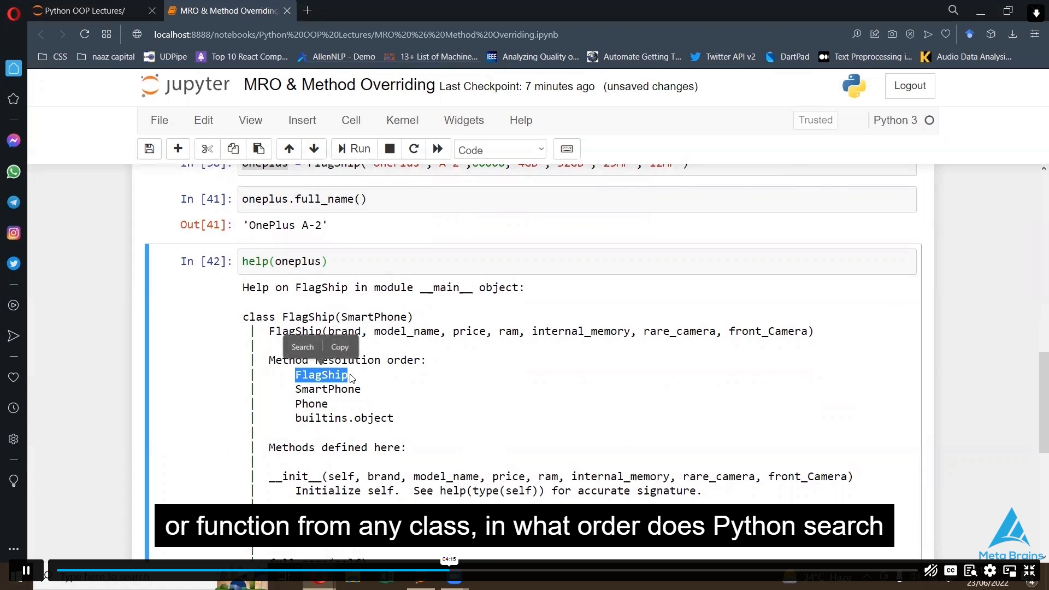
Task: Click the Add cell below icon
Action: [x=178, y=149]
